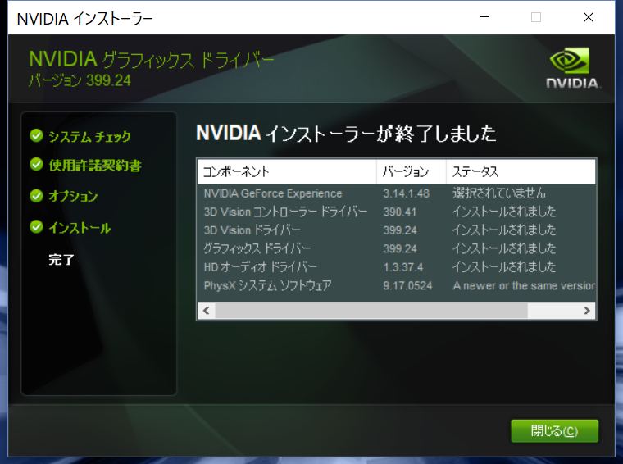This screenshot has width=623, height=464.
Task: Click the horizontal scrollbar right arrow
Action: [587, 311]
